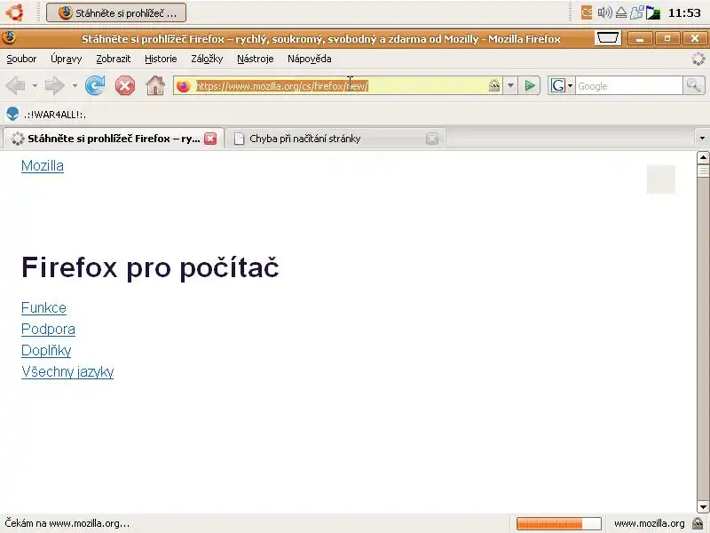Click the Firefox site icon in address bar
The image size is (710, 533).
click(184, 85)
